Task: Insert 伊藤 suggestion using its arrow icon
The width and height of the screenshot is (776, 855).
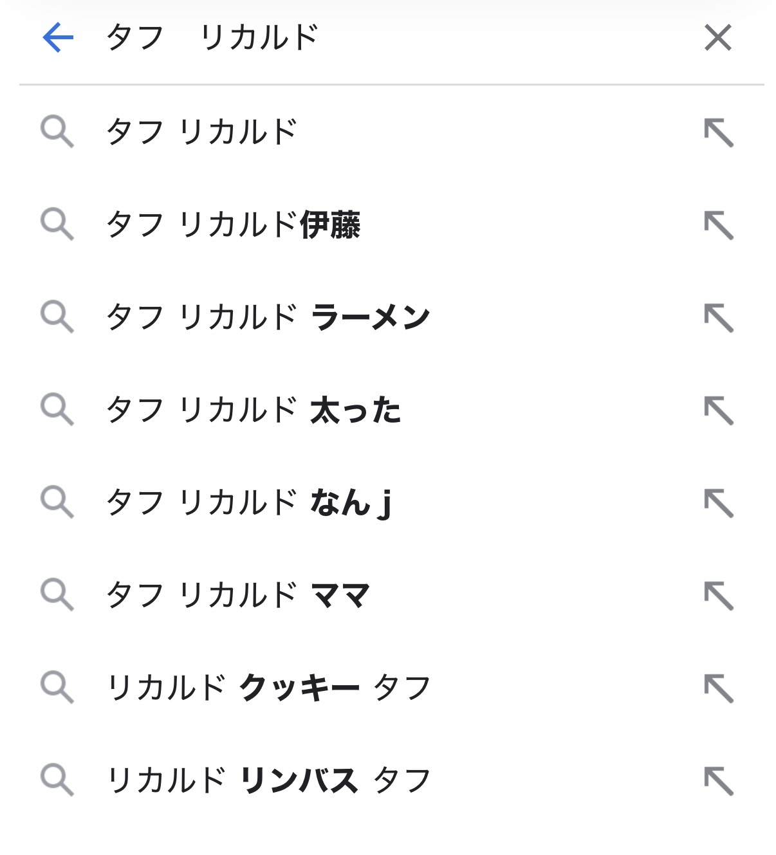Action: tap(719, 225)
